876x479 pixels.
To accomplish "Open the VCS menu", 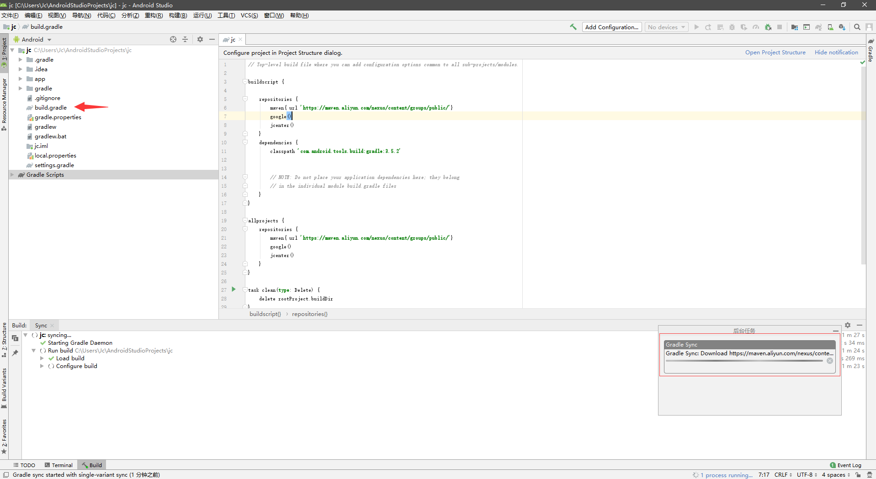I will point(249,16).
